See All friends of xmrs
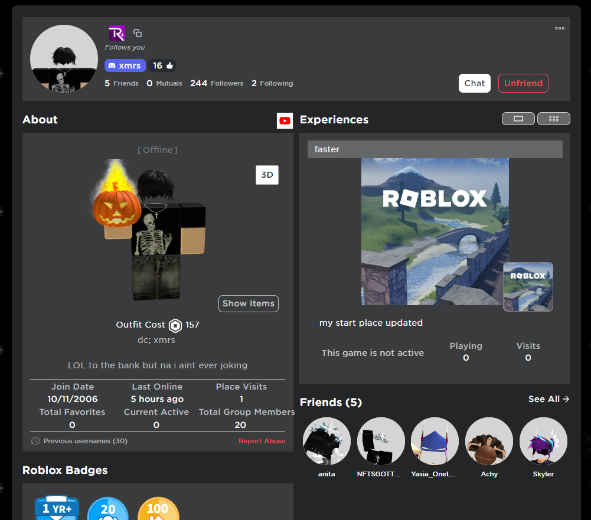The width and height of the screenshot is (591, 520). tap(548, 399)
